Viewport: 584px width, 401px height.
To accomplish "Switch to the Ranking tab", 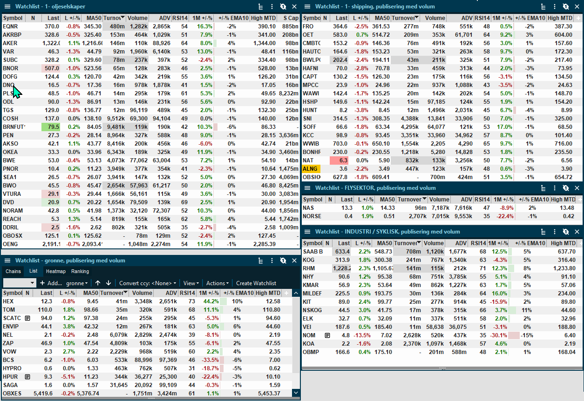I will [x=80, y=271].
